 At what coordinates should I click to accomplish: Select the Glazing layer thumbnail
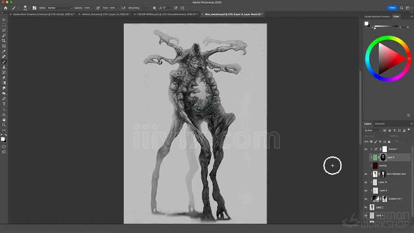[x=375, y=166]
